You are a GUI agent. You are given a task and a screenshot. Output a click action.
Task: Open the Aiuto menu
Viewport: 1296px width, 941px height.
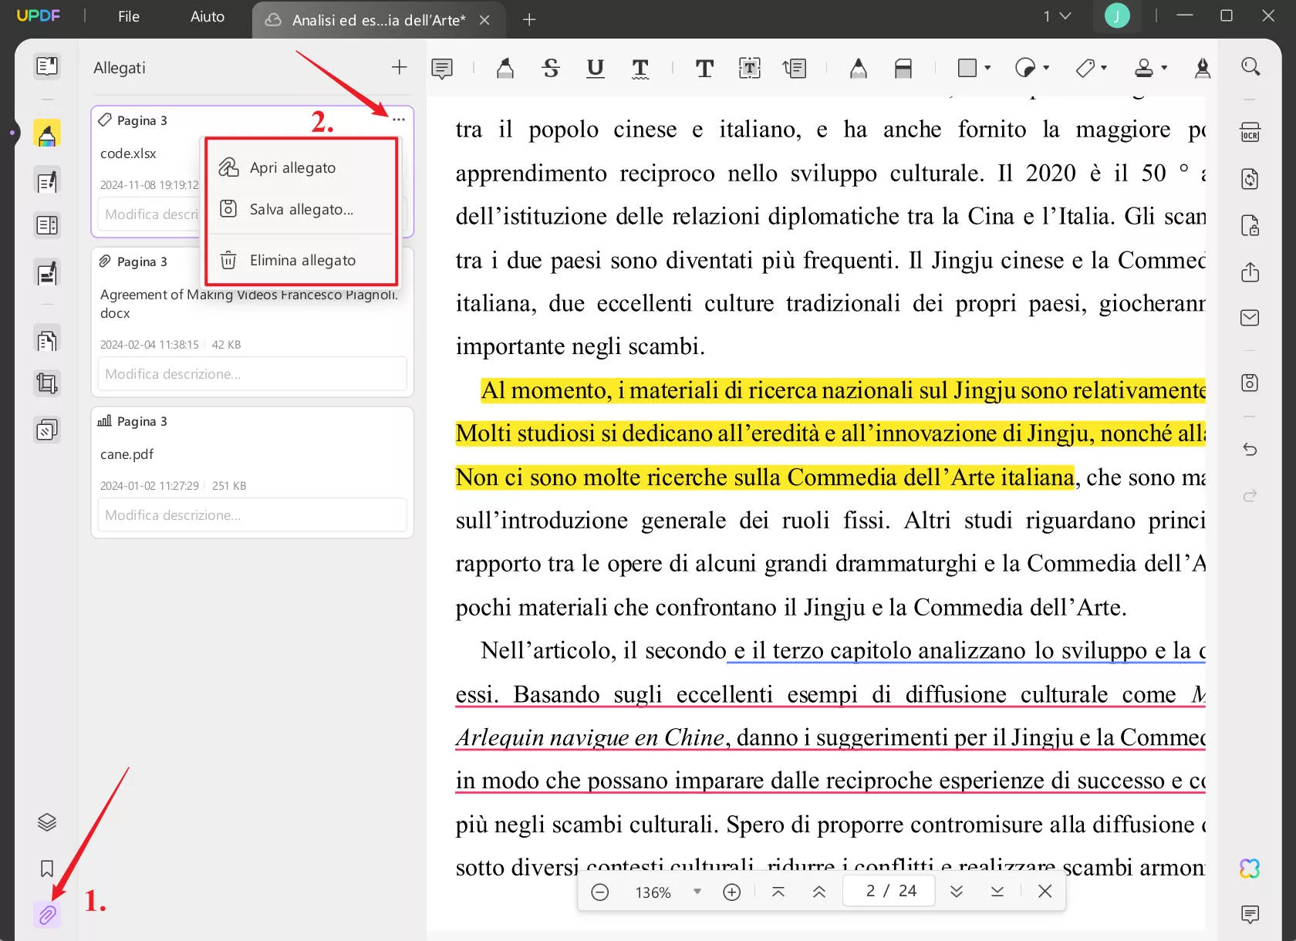pos(208,16)
